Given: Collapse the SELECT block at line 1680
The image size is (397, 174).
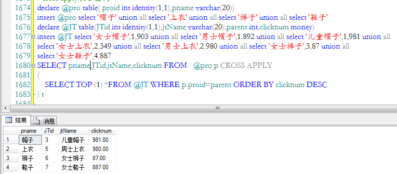Looking at the screenshot, I should click(34, 66).
